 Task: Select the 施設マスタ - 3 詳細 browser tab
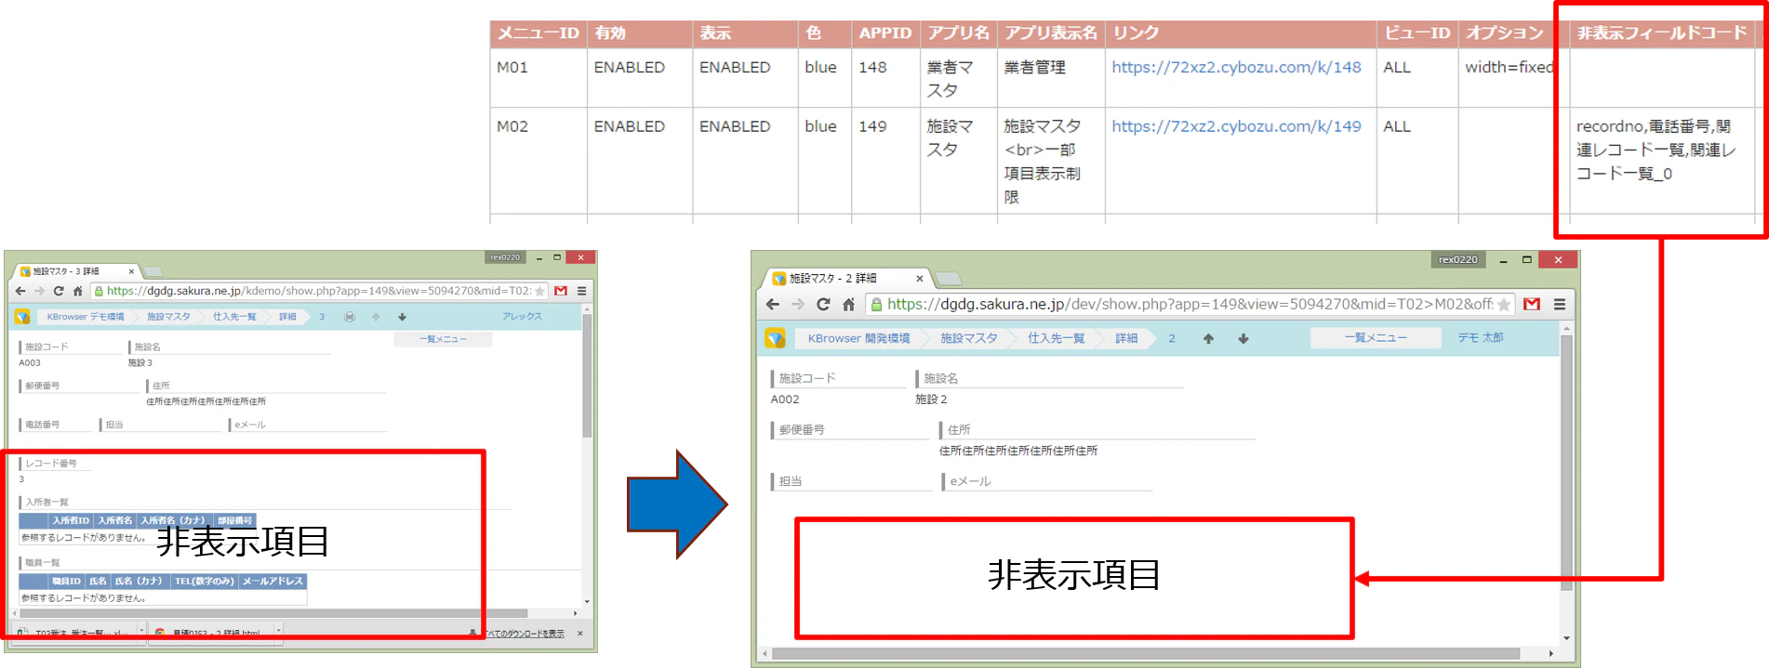click(77, 271)
